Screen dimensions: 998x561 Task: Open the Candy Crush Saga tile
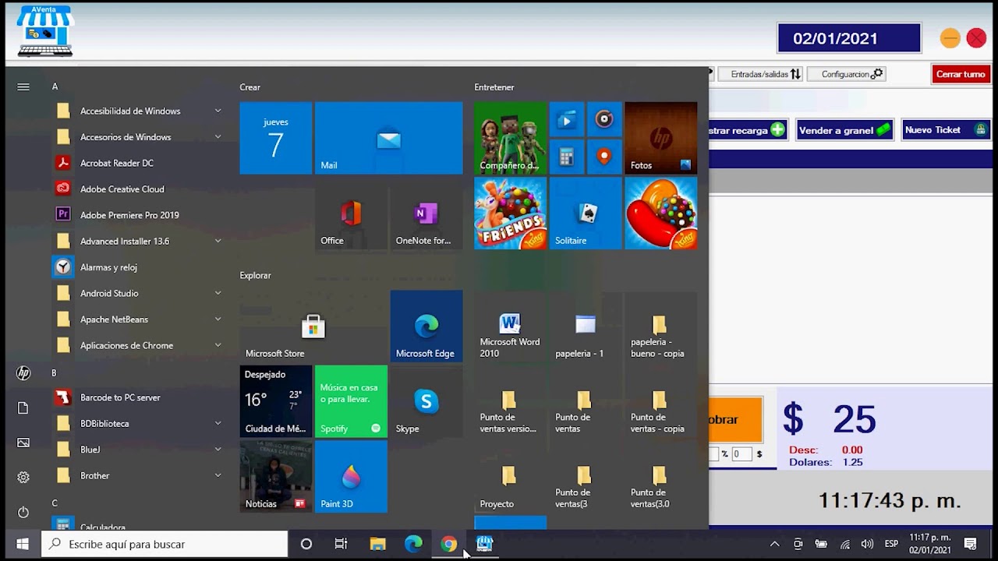coord(660,213)
